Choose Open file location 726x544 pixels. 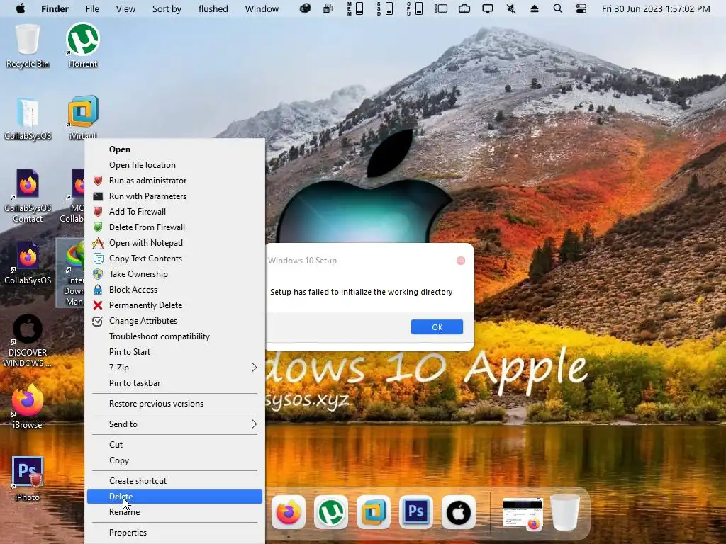tap(174, 164)
